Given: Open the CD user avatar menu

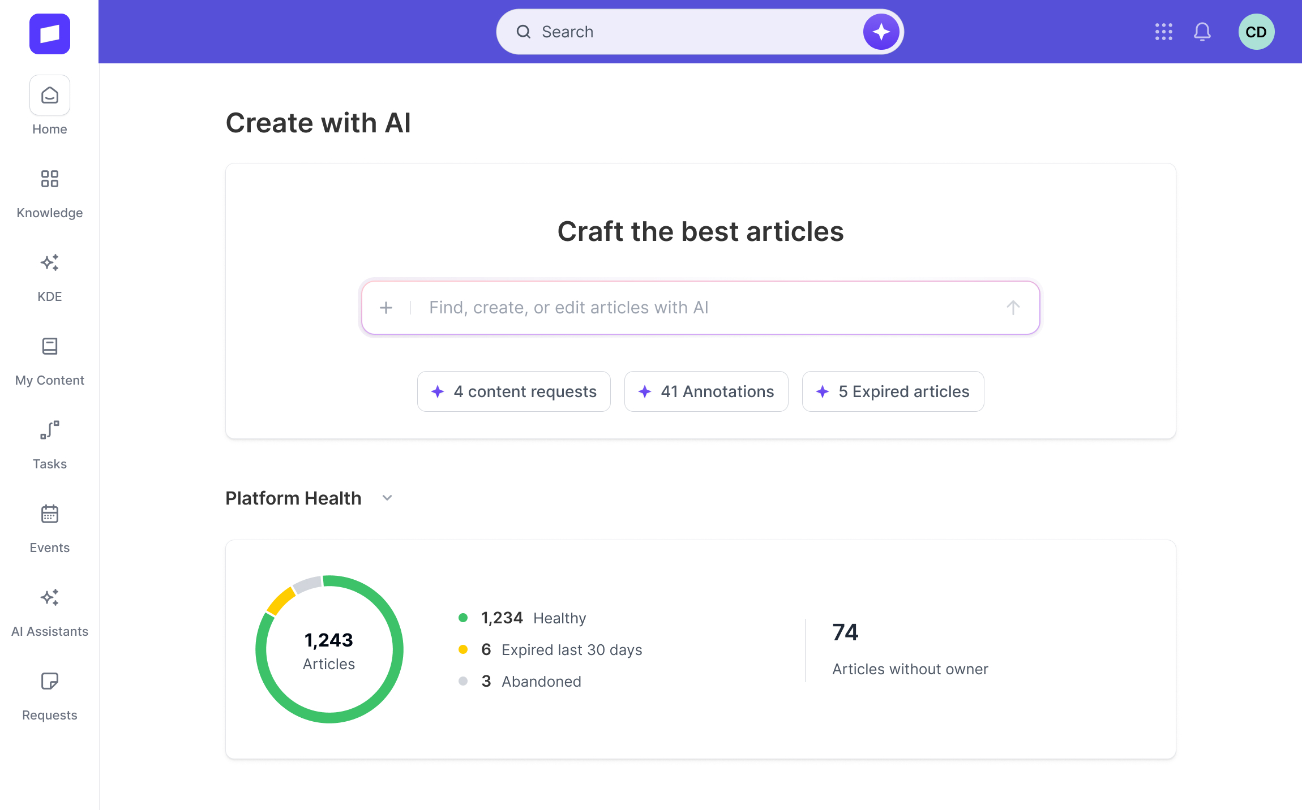Looking at the screenshot, I should pyautogui.click(x=1256, y=32).
